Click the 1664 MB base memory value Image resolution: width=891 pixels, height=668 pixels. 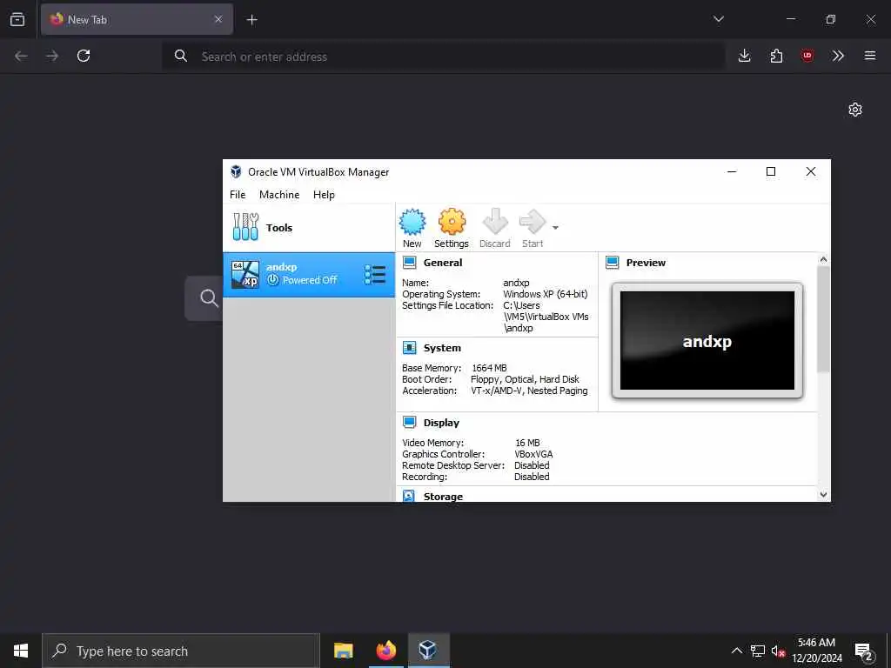pyautogui.click(x=489, y=368)
